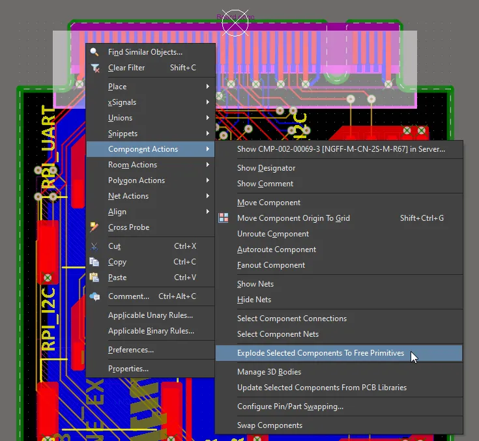Select Show Comment
479x441 pixels.
pyautogui.click(x=339, y=184)
